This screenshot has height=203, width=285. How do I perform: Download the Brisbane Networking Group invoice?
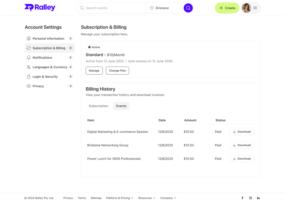pyautogui.click(x=241, y=145)
